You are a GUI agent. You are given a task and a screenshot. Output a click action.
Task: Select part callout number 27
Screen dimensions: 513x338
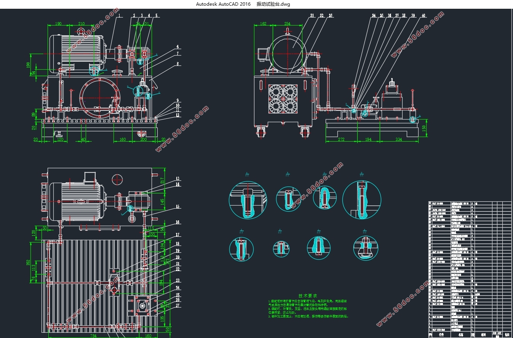[x=177, y=305]
